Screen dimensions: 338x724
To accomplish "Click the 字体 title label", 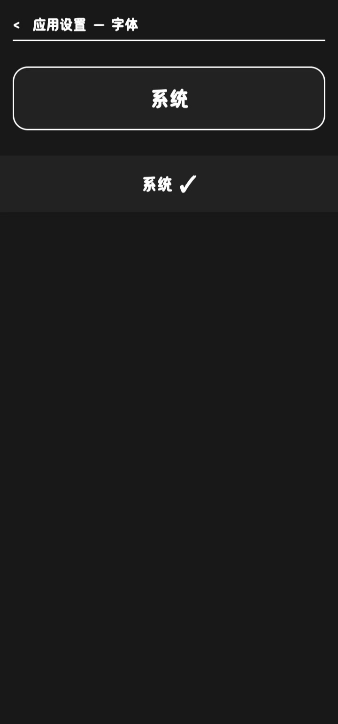I will click(125, 25).
